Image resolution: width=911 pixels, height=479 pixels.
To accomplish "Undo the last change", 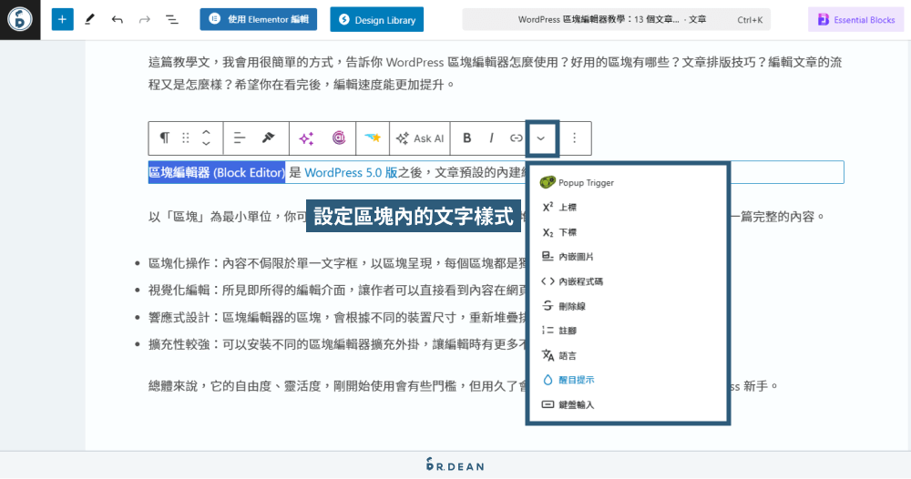I will tap(118, 20).
